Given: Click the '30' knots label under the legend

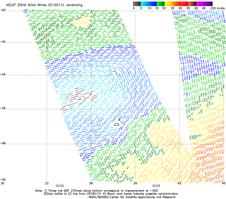Looking at the screenshot, I should click(x=180, y=8).
